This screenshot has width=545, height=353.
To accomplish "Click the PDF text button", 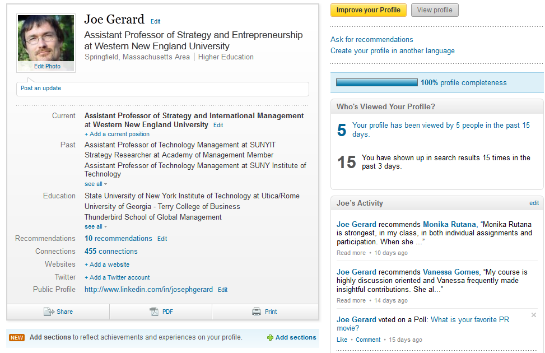I will point(167,312).
